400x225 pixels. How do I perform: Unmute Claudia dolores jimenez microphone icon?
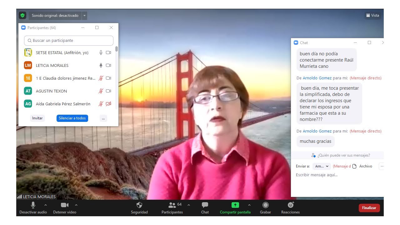tap(101, 78)
